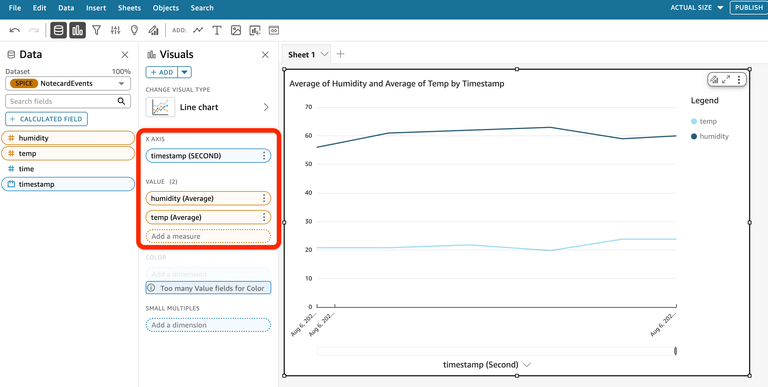
Task: Click the chart x-axis zoom slider handle
Action: click(676, 351)
